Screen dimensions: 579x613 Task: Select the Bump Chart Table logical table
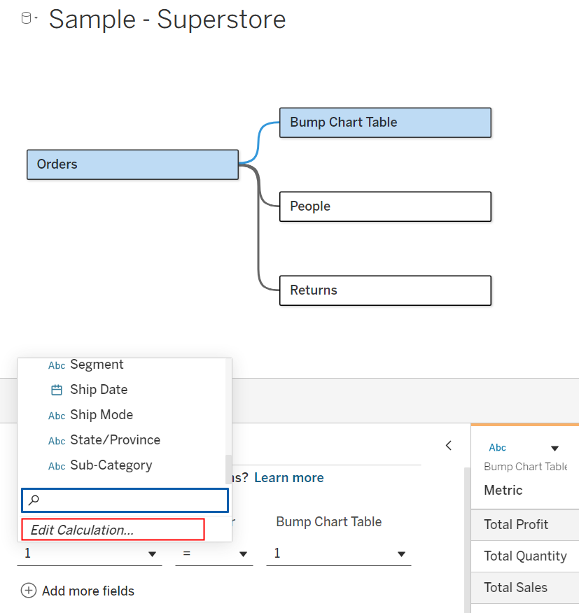385,122
